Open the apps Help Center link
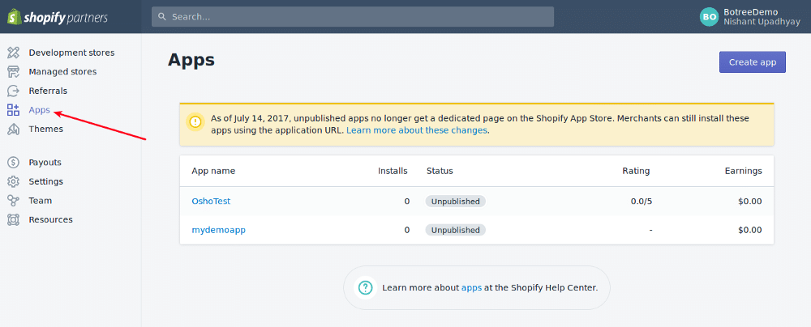The image size is (811, 327). (472, 287)
